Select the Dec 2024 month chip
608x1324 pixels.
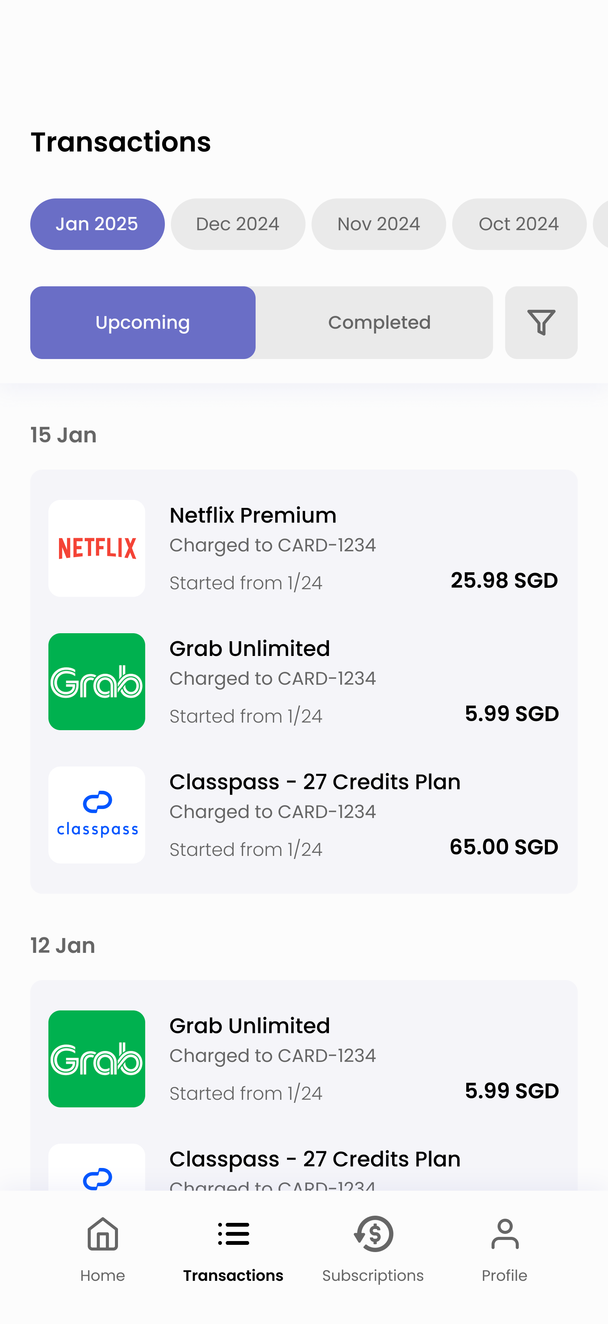(237, 224)
